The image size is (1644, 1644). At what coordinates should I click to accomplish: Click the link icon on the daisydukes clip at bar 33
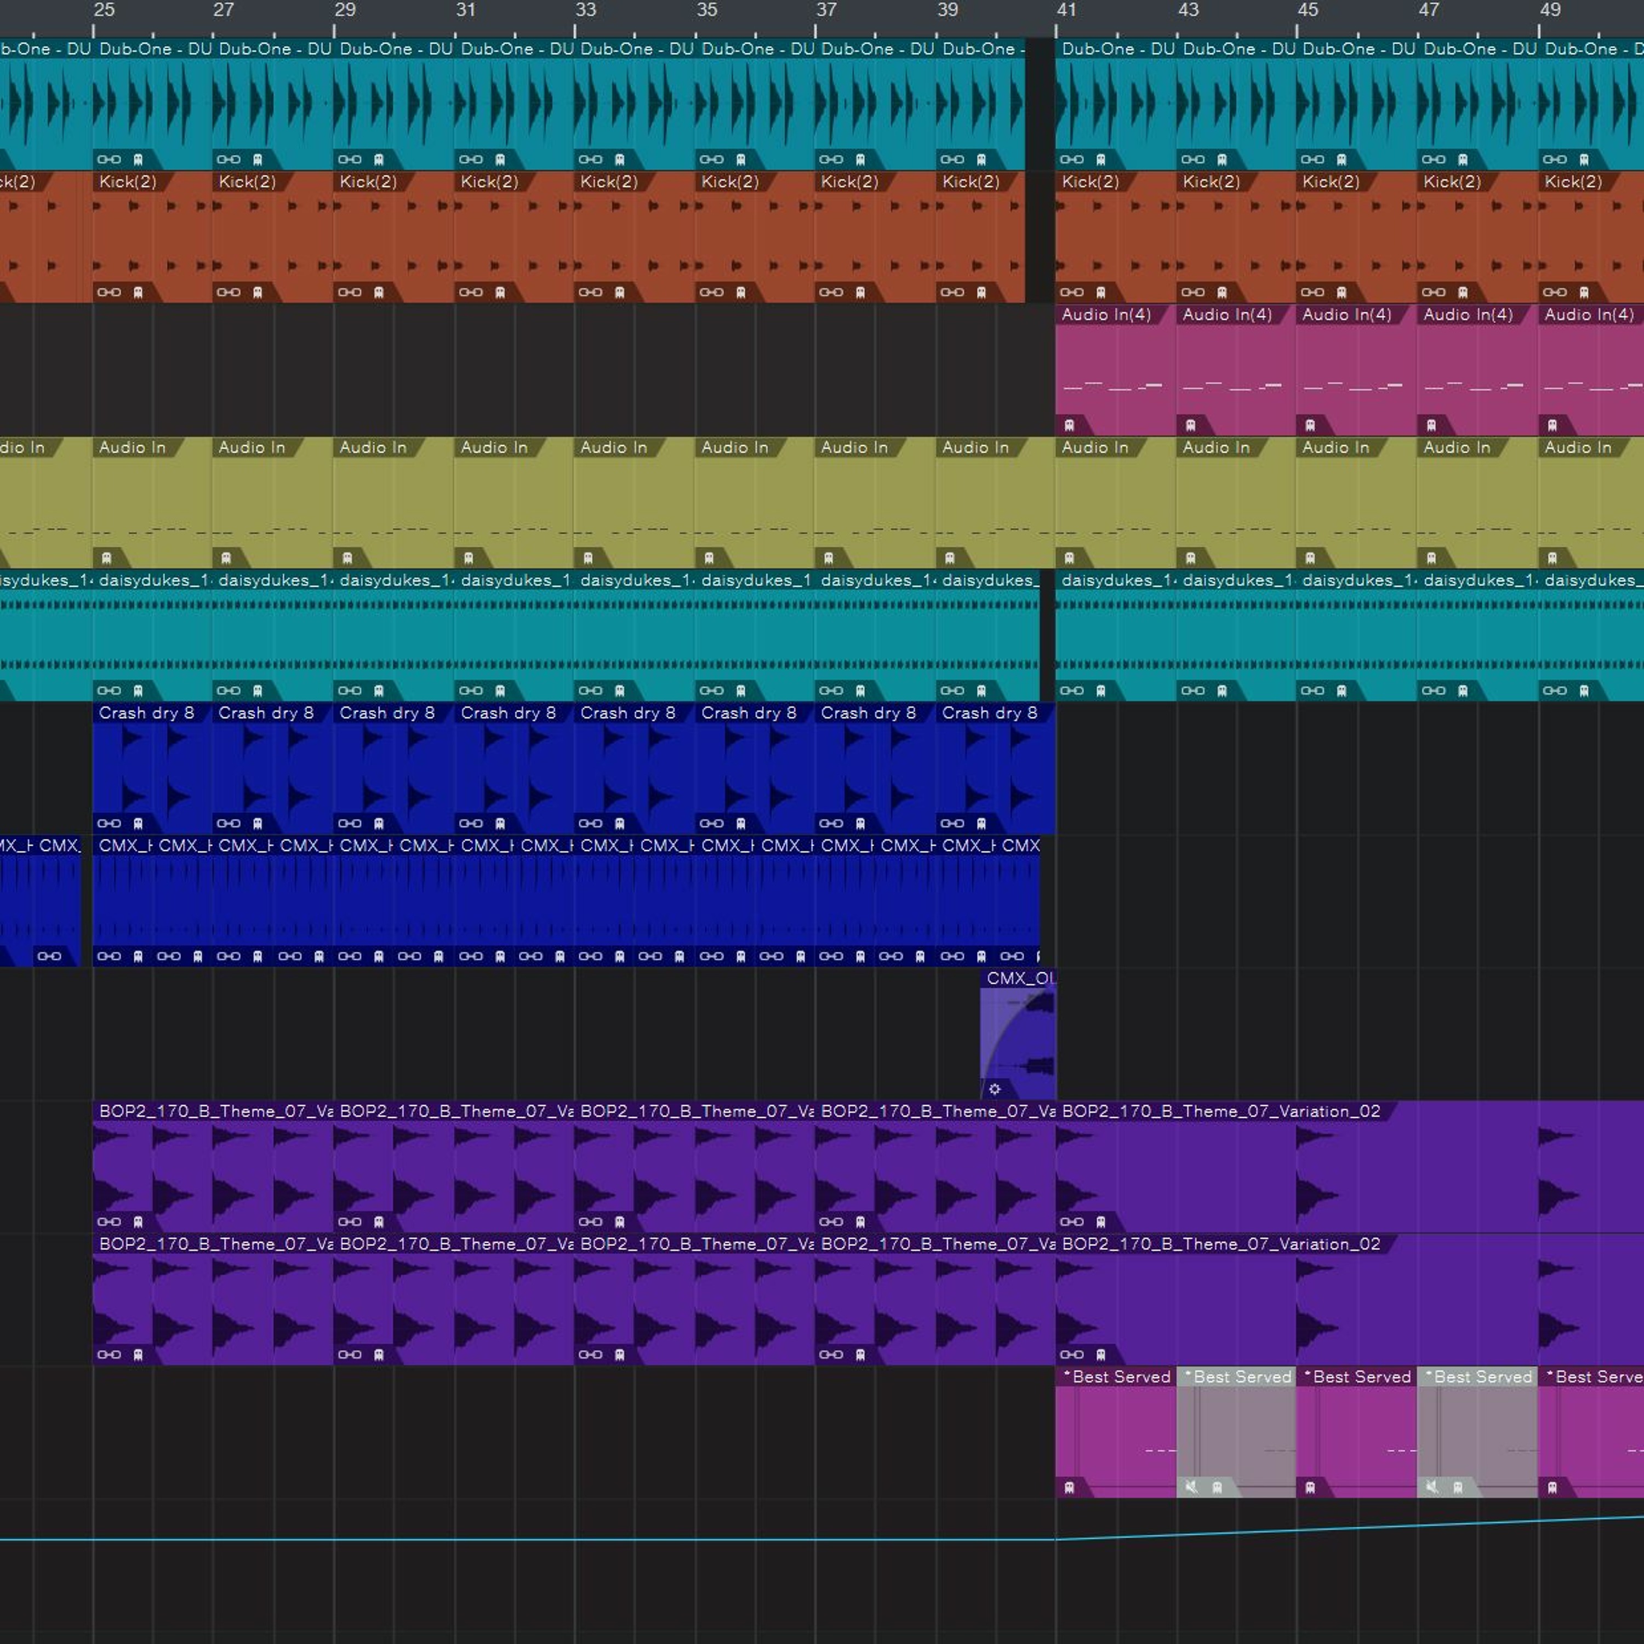pyautogui.click(x=590, y=690)
